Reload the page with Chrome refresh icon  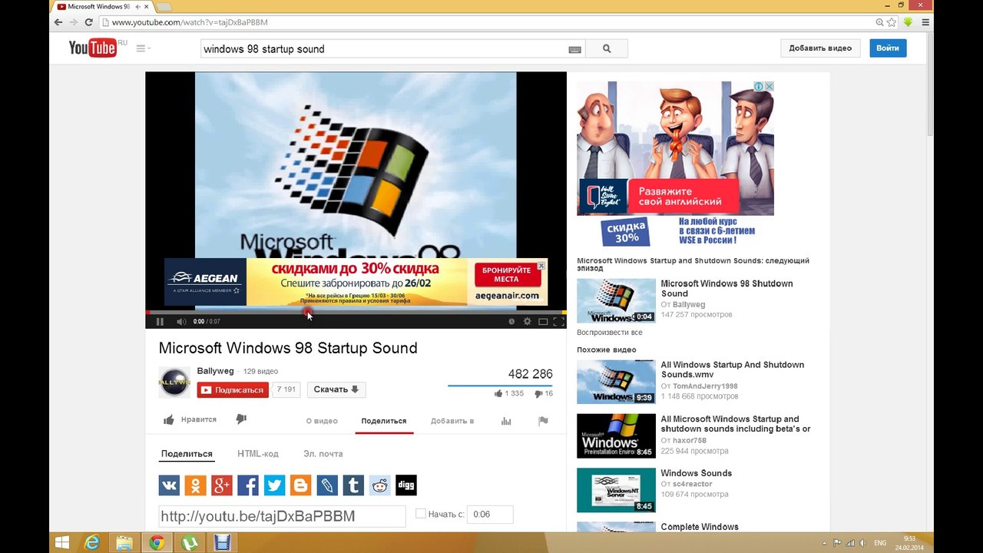88,22
